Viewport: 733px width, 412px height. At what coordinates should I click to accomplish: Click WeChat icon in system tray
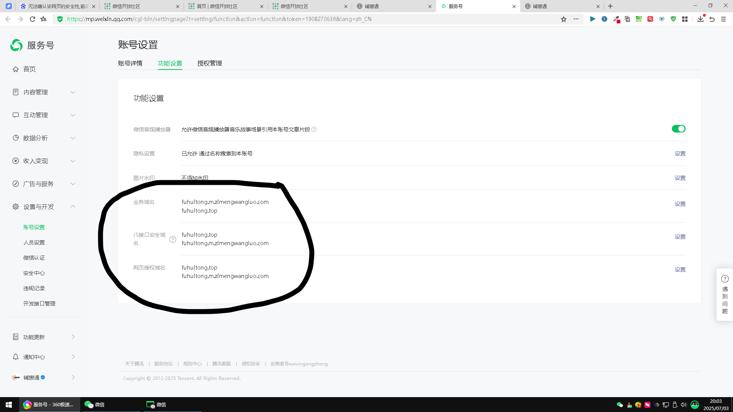click(620, 405)
